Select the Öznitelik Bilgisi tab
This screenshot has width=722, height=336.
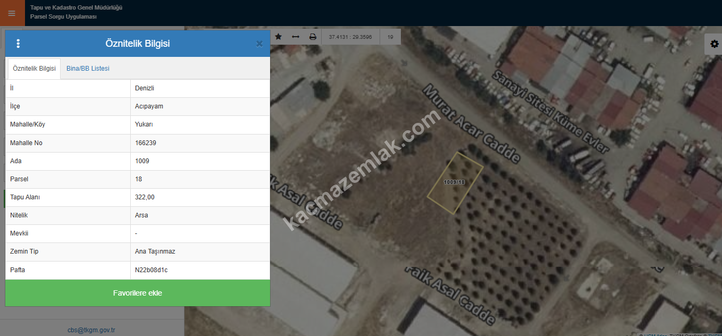tap(34, 69)
